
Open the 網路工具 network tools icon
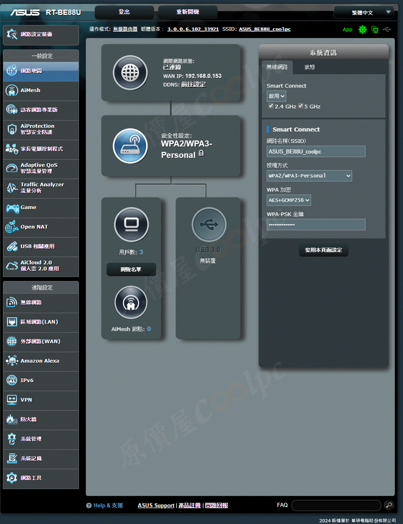pos(12,478)
